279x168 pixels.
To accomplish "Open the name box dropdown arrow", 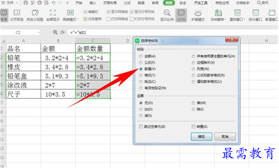I will (39, 33).
